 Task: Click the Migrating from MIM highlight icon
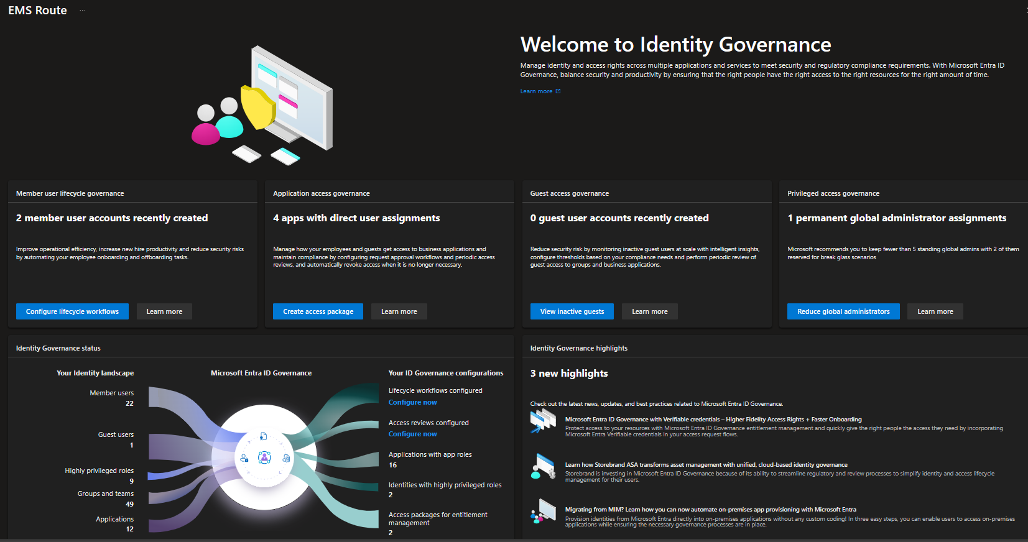click(543, 511)
